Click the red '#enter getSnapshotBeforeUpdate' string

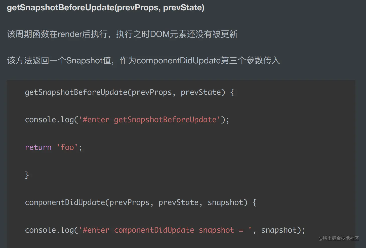tap(149, 120)
